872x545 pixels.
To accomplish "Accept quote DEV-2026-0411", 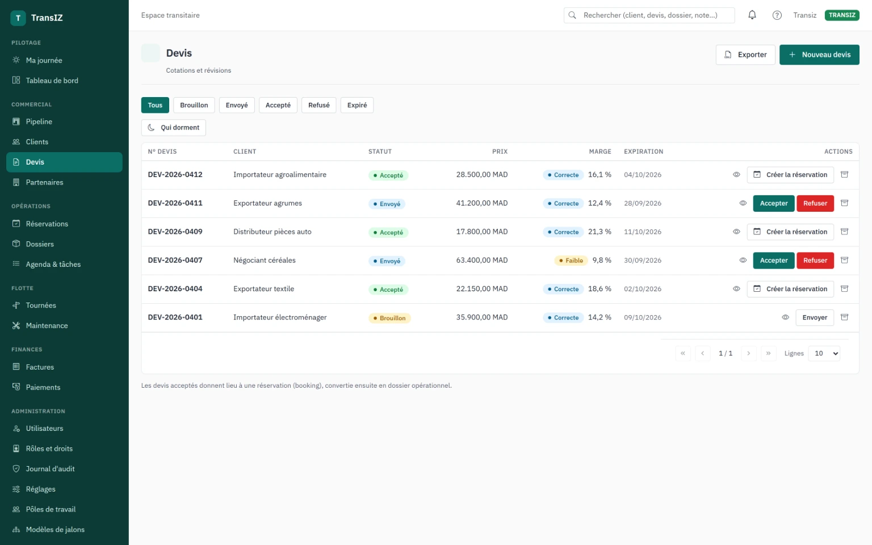I will (x=774, y=203).
